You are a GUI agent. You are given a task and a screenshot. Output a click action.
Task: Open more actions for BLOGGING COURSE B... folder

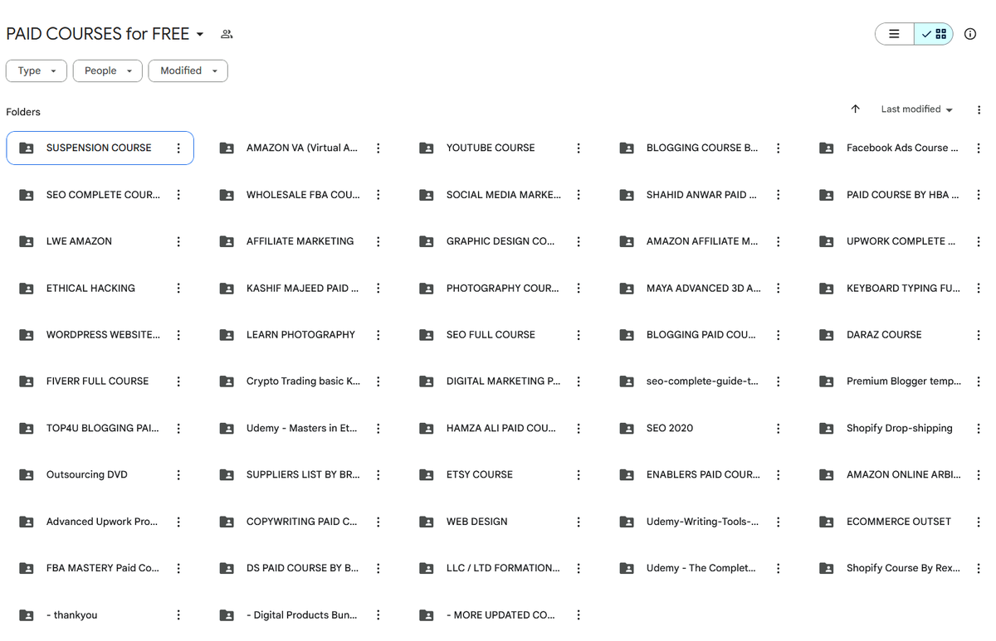click(x=779, y=148)
